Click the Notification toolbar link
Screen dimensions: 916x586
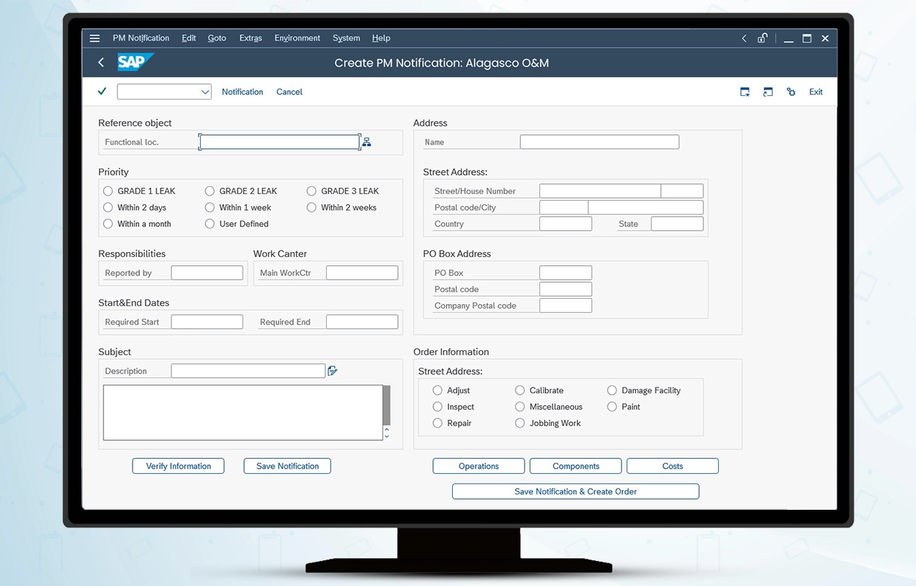[243, 92]
